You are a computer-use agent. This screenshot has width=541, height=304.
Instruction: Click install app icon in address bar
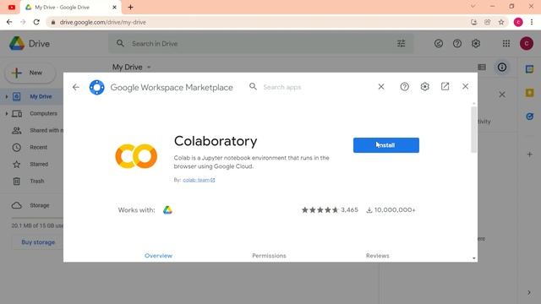pyautogui.click(x=473, y=22)
